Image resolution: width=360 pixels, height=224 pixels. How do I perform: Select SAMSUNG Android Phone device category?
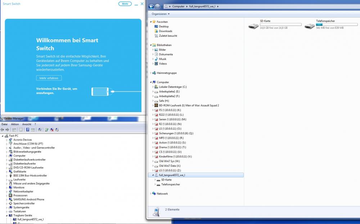[x=29, y=199]
